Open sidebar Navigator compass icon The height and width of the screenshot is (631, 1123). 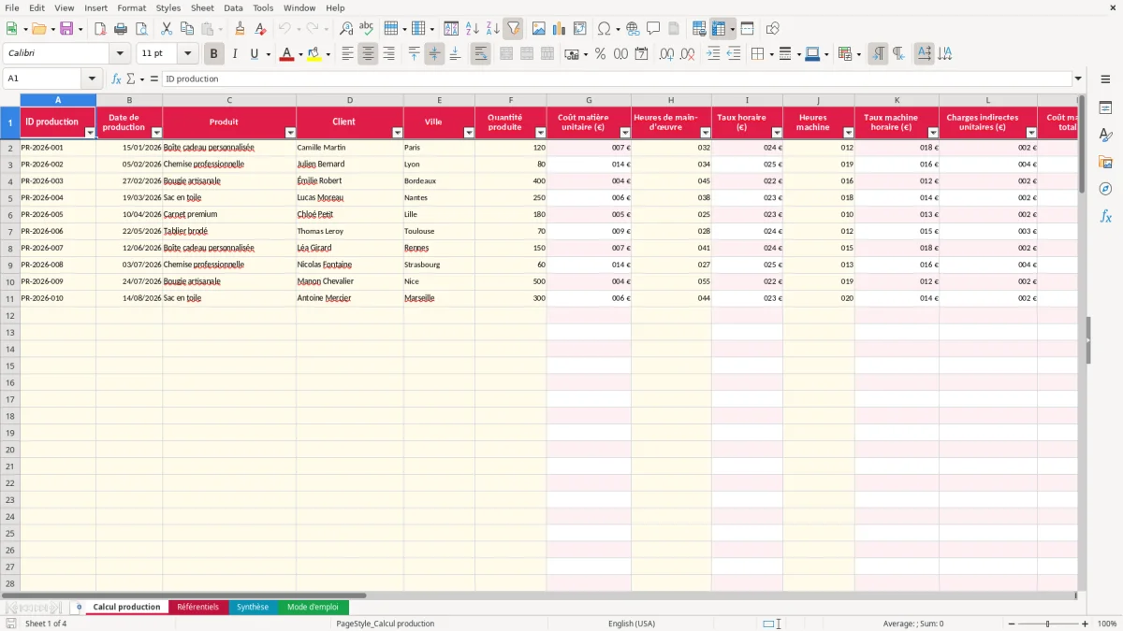pos(1106,190)
